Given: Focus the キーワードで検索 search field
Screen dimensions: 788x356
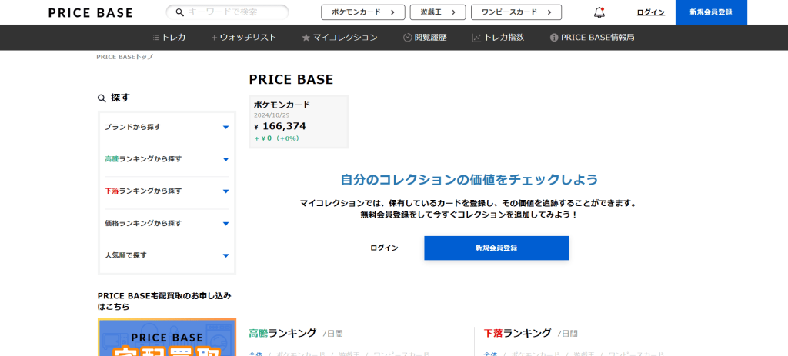Looking at the screenshot, I should point(227,12).
